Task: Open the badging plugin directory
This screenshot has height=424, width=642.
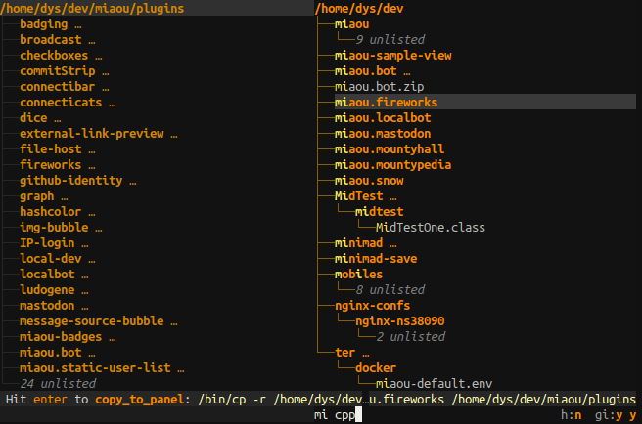Action: pos(44,24)
